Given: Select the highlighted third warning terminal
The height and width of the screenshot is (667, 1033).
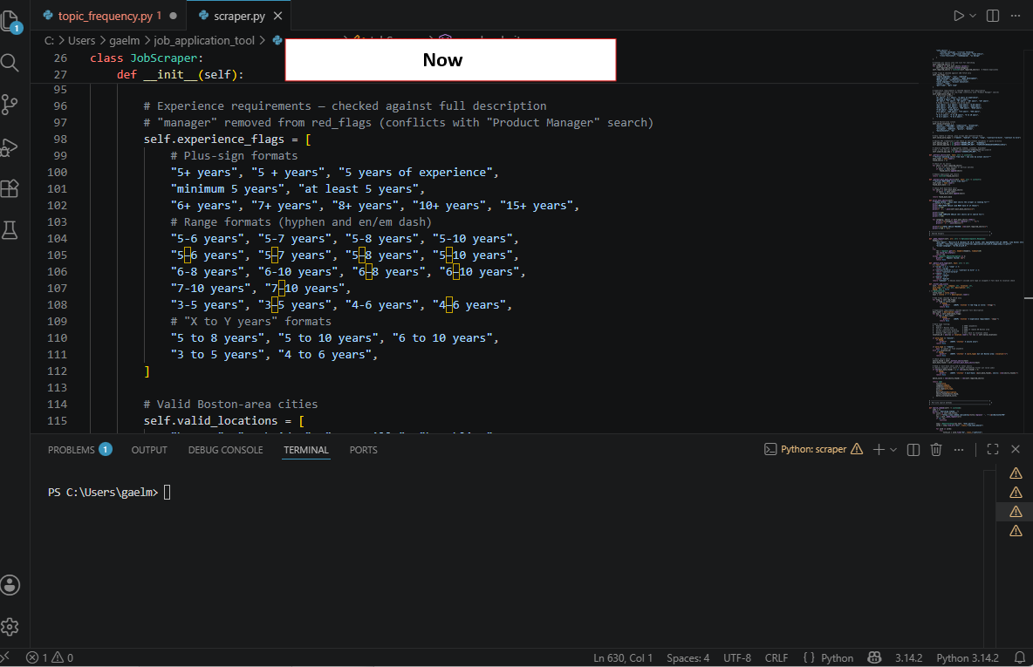Looking at the screenshot, I should (x=1016, y=512).
